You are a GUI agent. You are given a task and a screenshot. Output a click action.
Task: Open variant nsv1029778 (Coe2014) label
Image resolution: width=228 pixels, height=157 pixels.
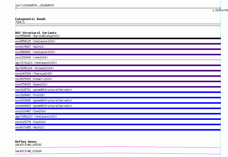[31, 122]
